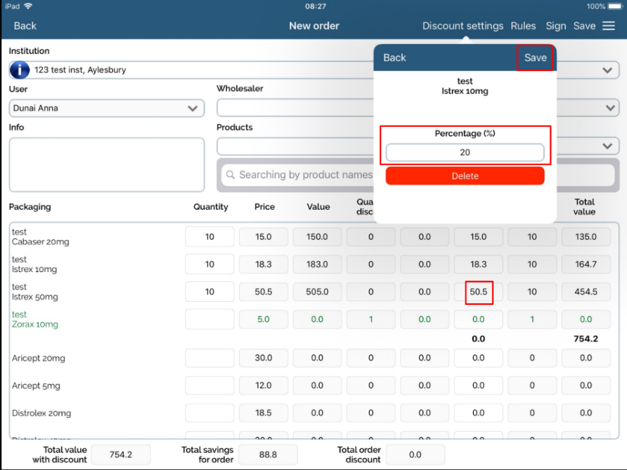The width and height of the screenshot is (627, 470).
Task: Edit quantity field for Cabaser 20mg
Action: pos(210,237)
